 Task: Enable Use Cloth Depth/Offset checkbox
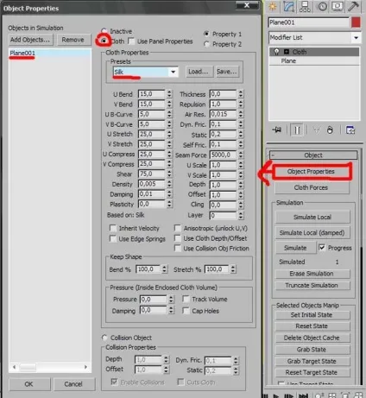[x=178, y=238]
